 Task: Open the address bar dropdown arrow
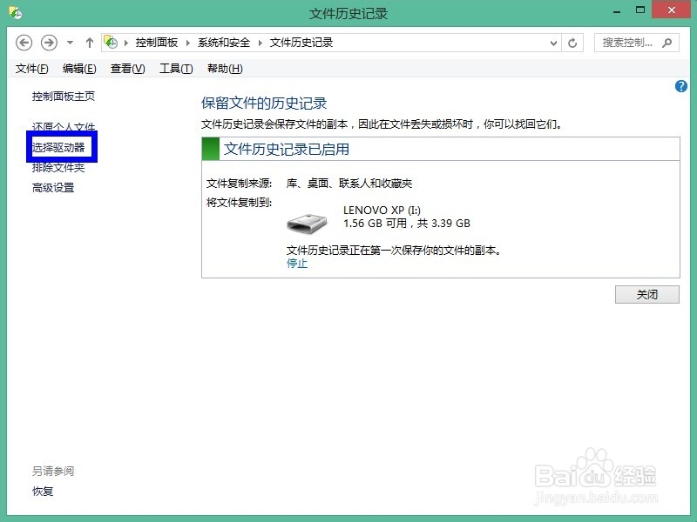point(553,42)
